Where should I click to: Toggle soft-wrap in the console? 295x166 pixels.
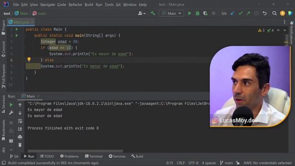coord(20,121)
